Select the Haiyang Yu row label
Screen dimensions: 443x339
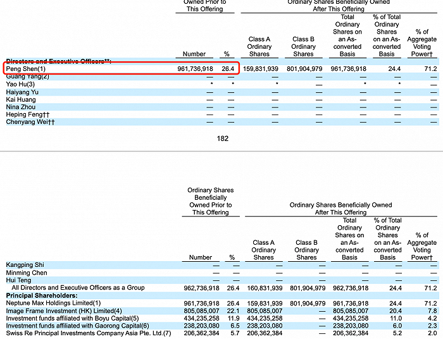tap(23, 92)
